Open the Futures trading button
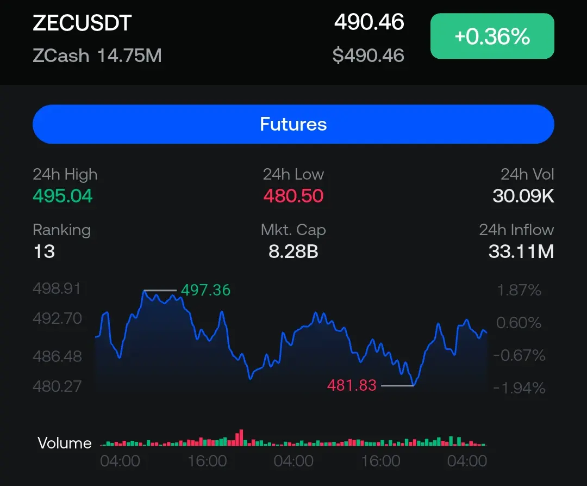 [x=293, y=124]
